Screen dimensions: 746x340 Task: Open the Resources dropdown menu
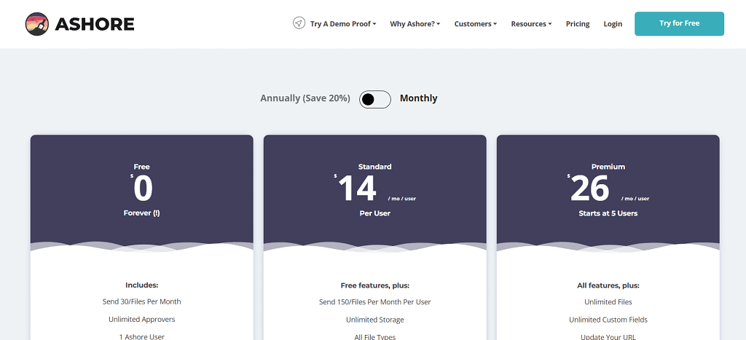531,24
